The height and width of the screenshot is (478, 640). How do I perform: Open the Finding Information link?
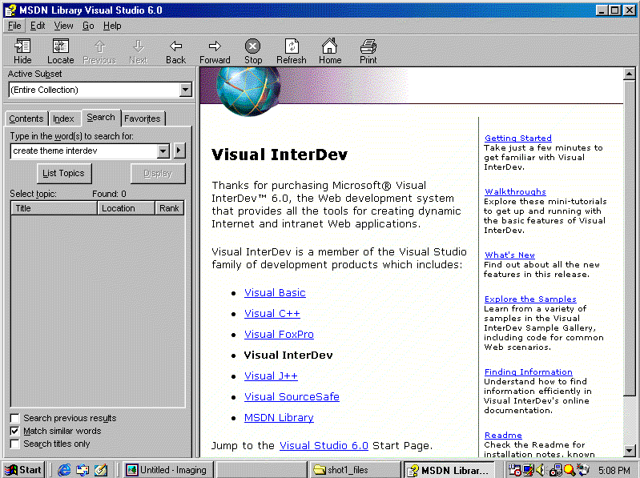[x=528, y=372]
